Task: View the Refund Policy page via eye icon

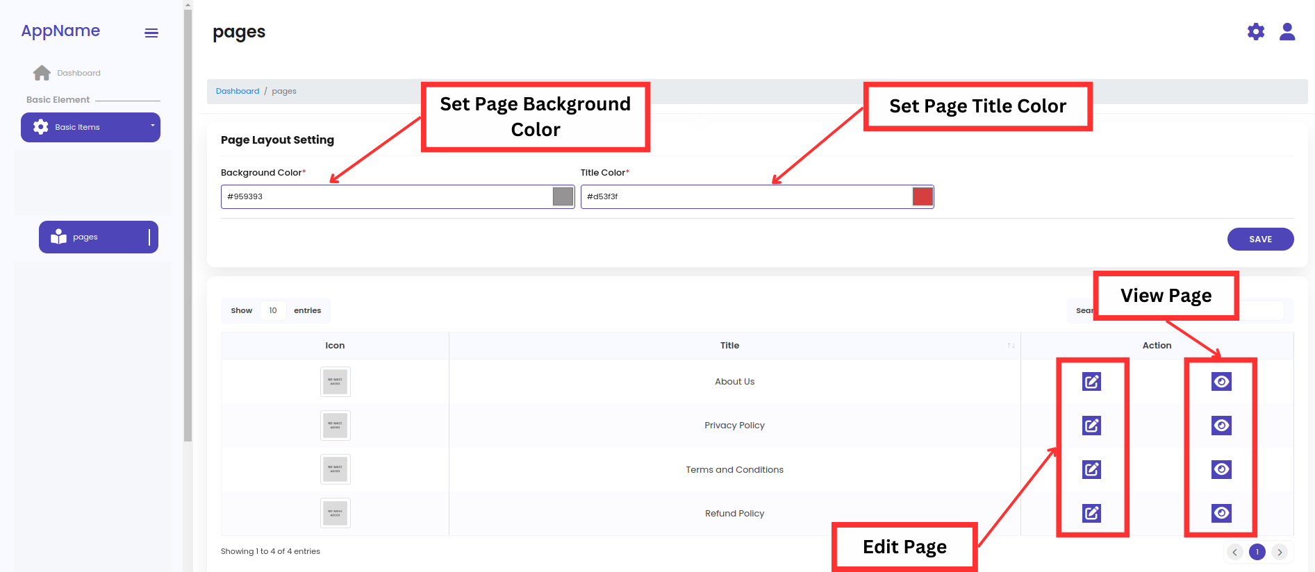Action: click(1221, 514)
